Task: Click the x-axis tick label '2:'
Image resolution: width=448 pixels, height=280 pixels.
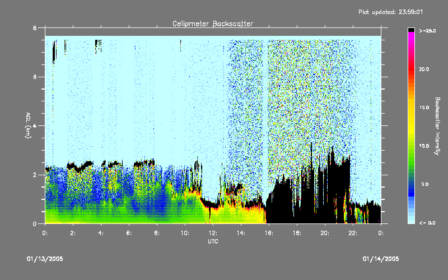Action: point(73,233)
